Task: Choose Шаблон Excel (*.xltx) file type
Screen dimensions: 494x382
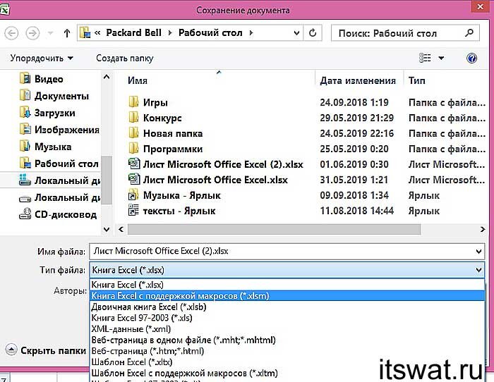Action: [x=287, y=362]
